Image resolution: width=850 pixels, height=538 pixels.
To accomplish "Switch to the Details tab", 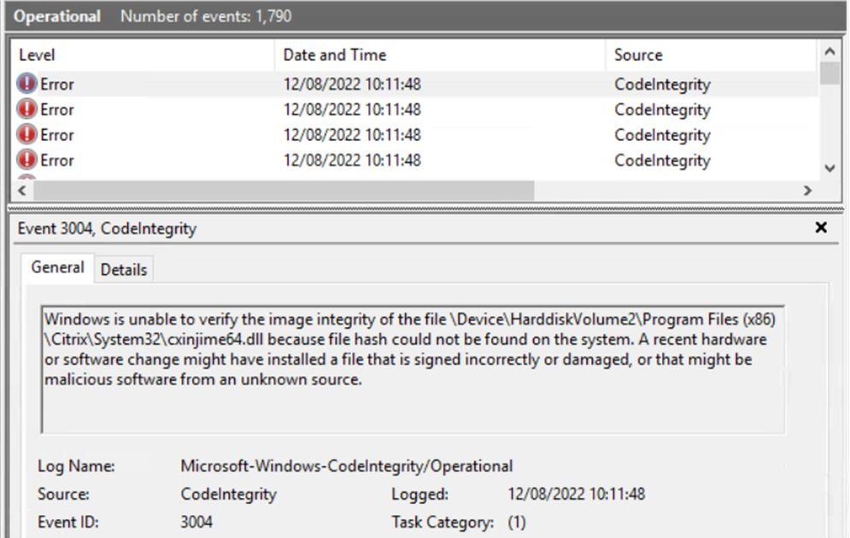I will [124, 270].
